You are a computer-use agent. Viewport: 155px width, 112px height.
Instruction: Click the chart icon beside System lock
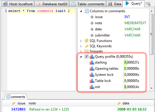[x=92, y=75]
